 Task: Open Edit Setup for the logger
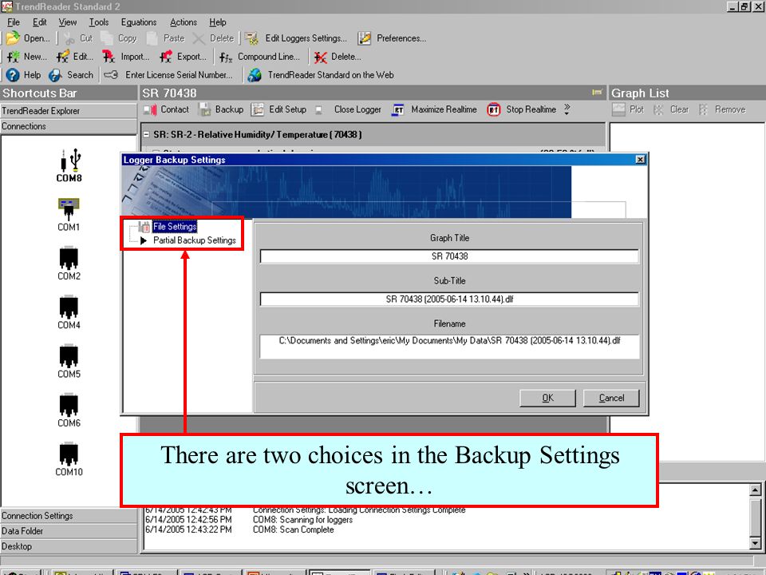279,109
